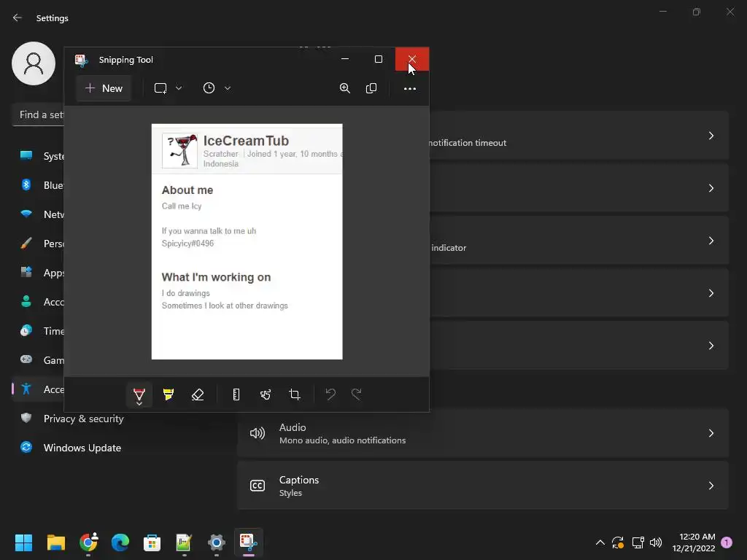Click the sync update tray icon
747x560 pixels.
click(618, 542)
